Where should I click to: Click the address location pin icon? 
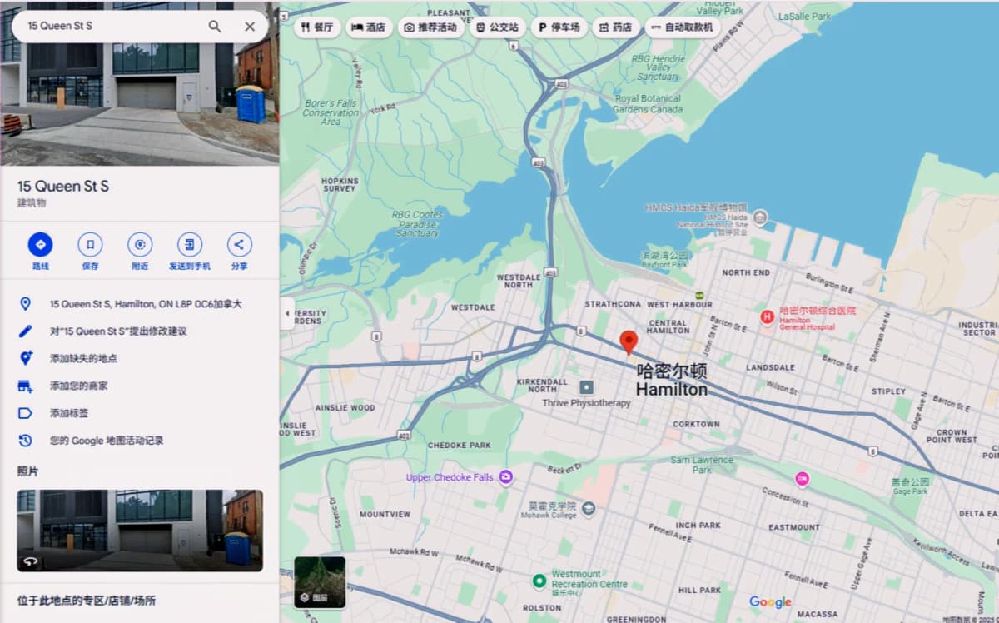tap(25, 304)
